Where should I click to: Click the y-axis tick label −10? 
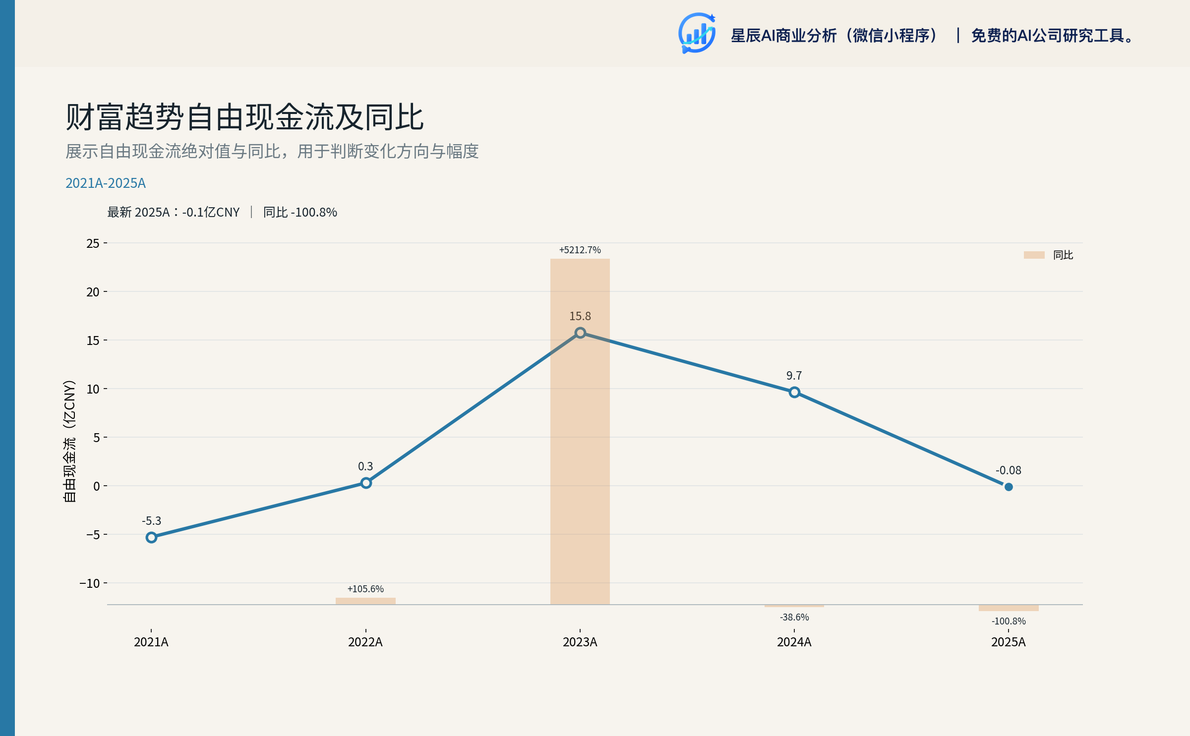pyautogui.click(x=90, y=583)
